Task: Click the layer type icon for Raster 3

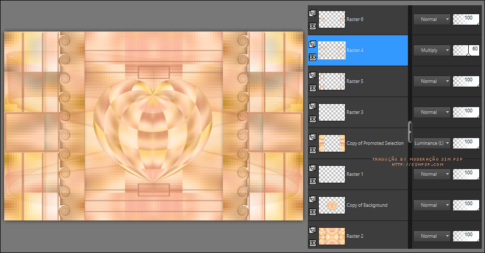Action: [312, 107]
